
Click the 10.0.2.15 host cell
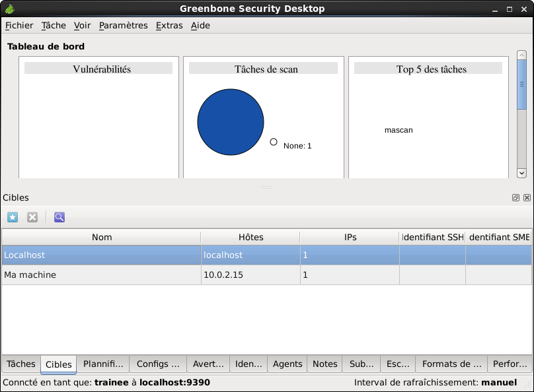tap(250, 275)
